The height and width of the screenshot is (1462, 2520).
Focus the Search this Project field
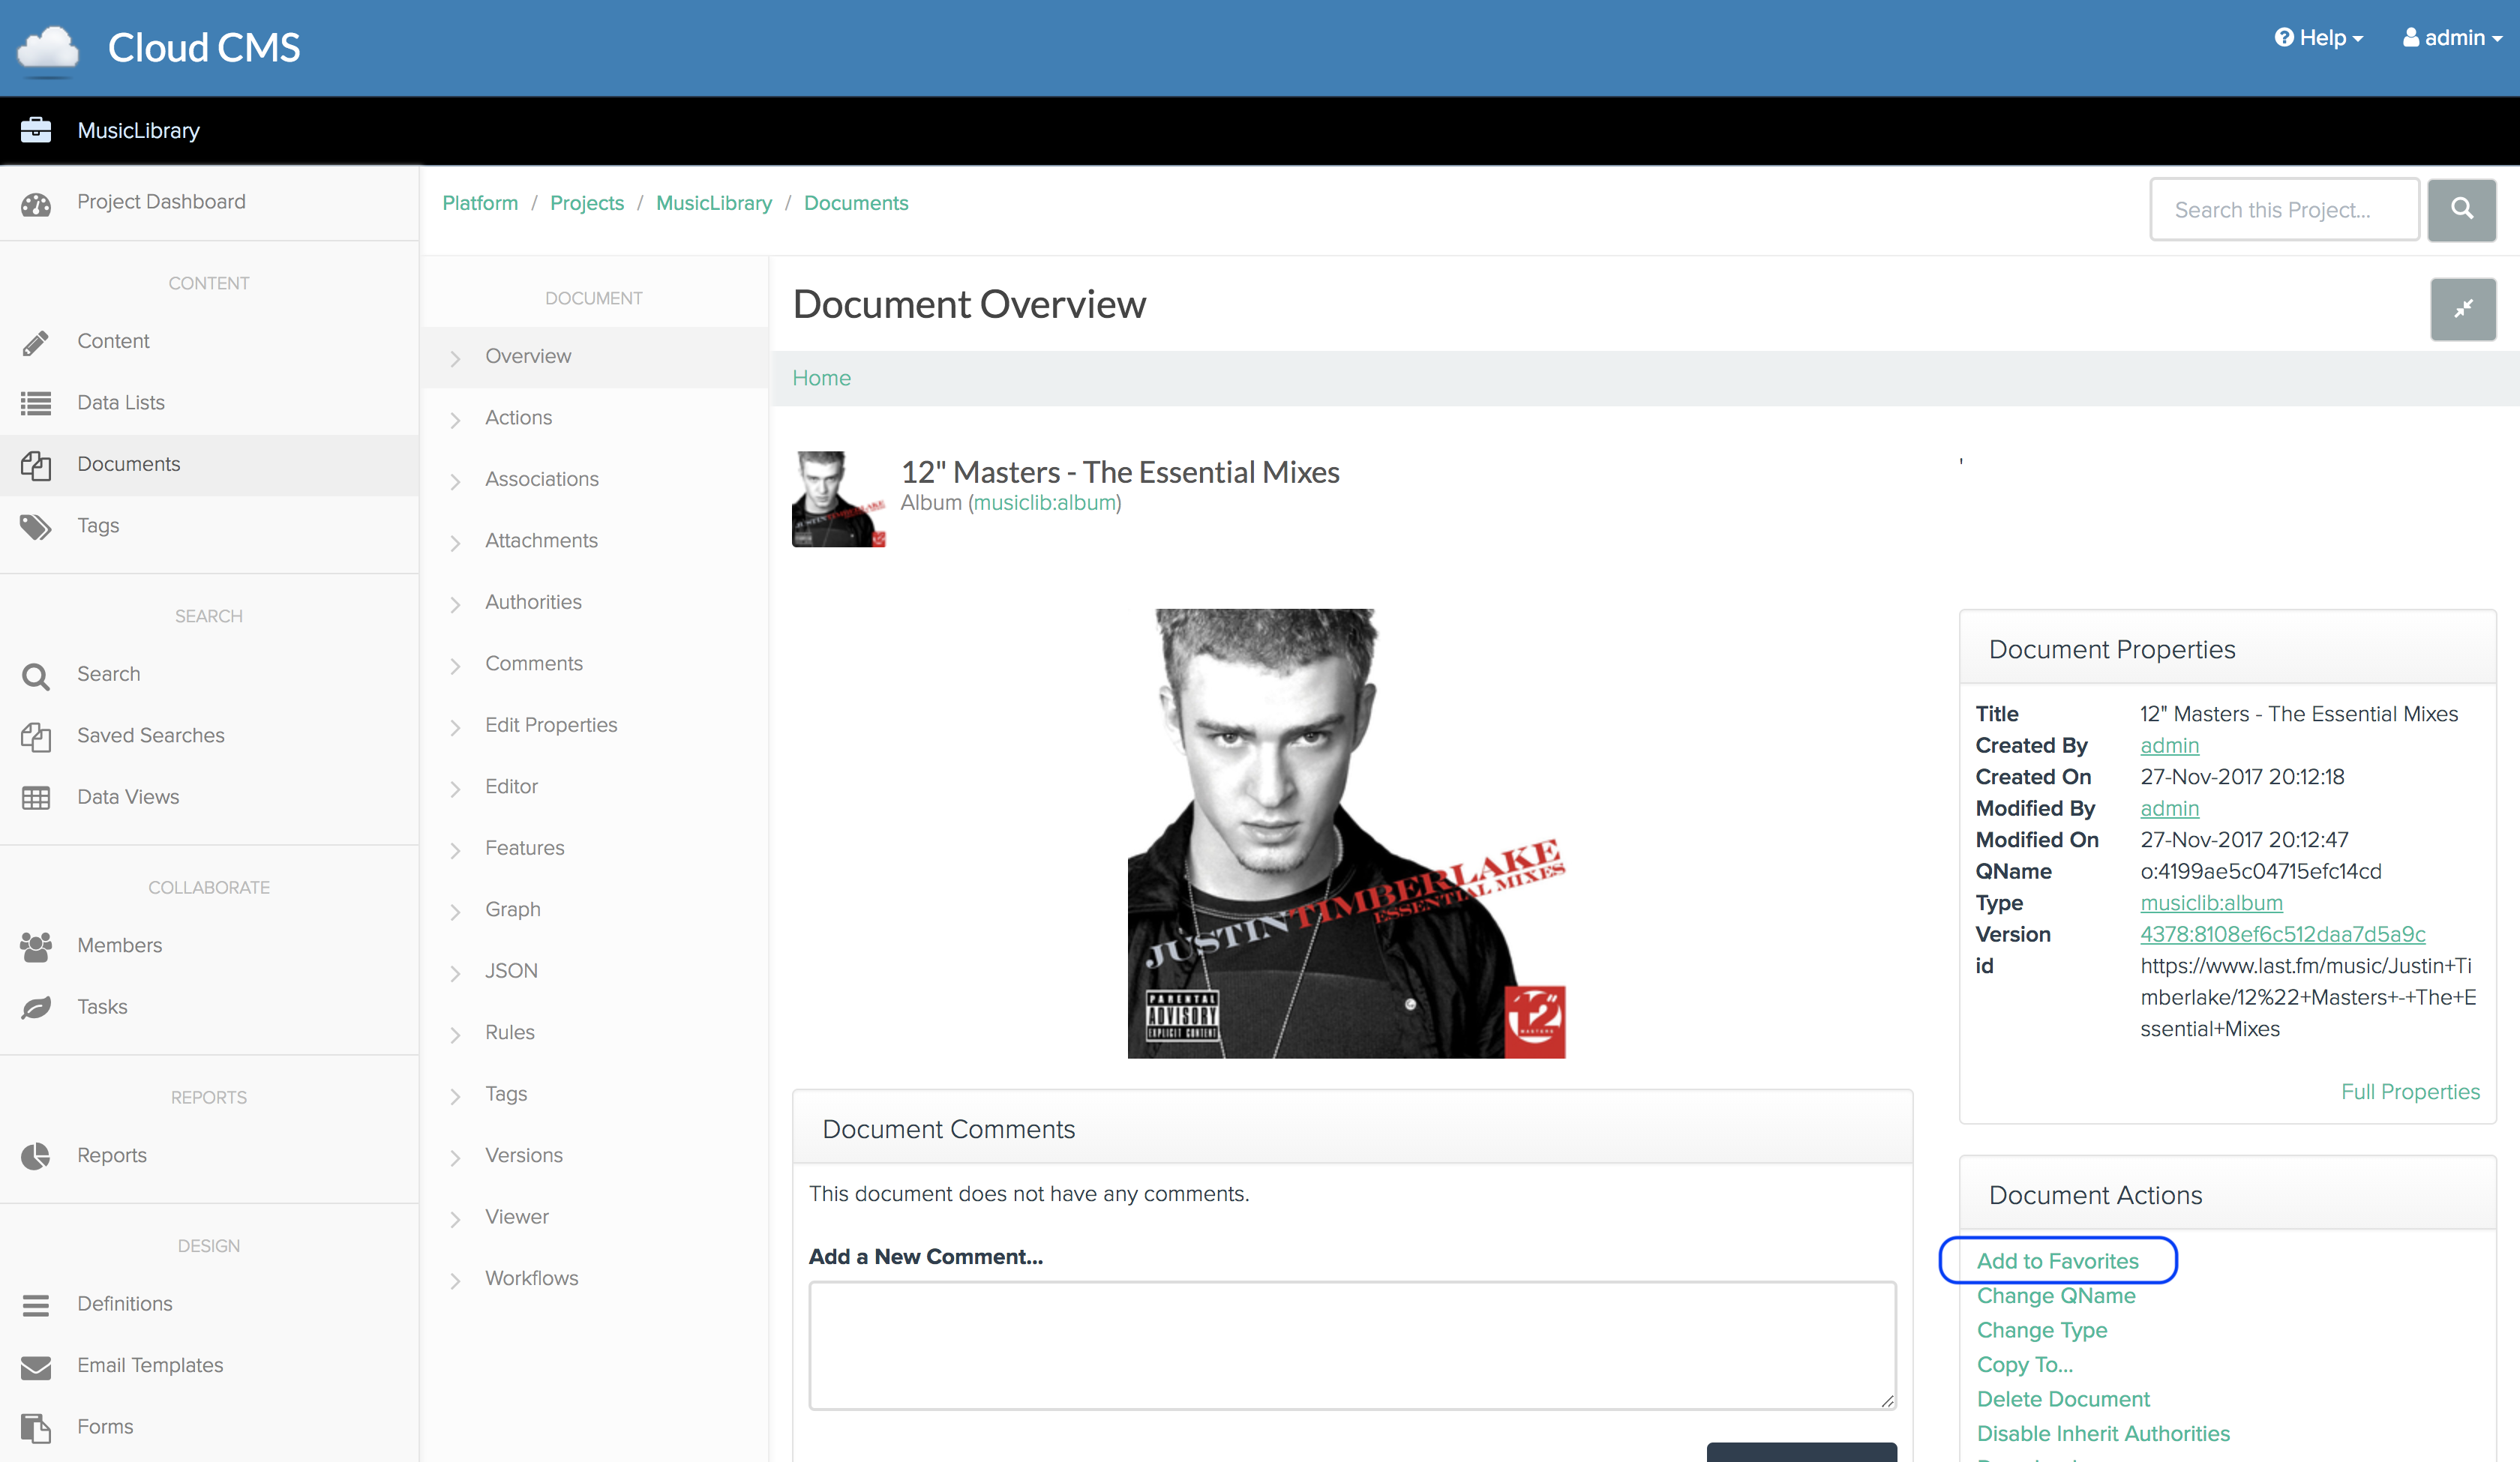[x=2285, y=209]
